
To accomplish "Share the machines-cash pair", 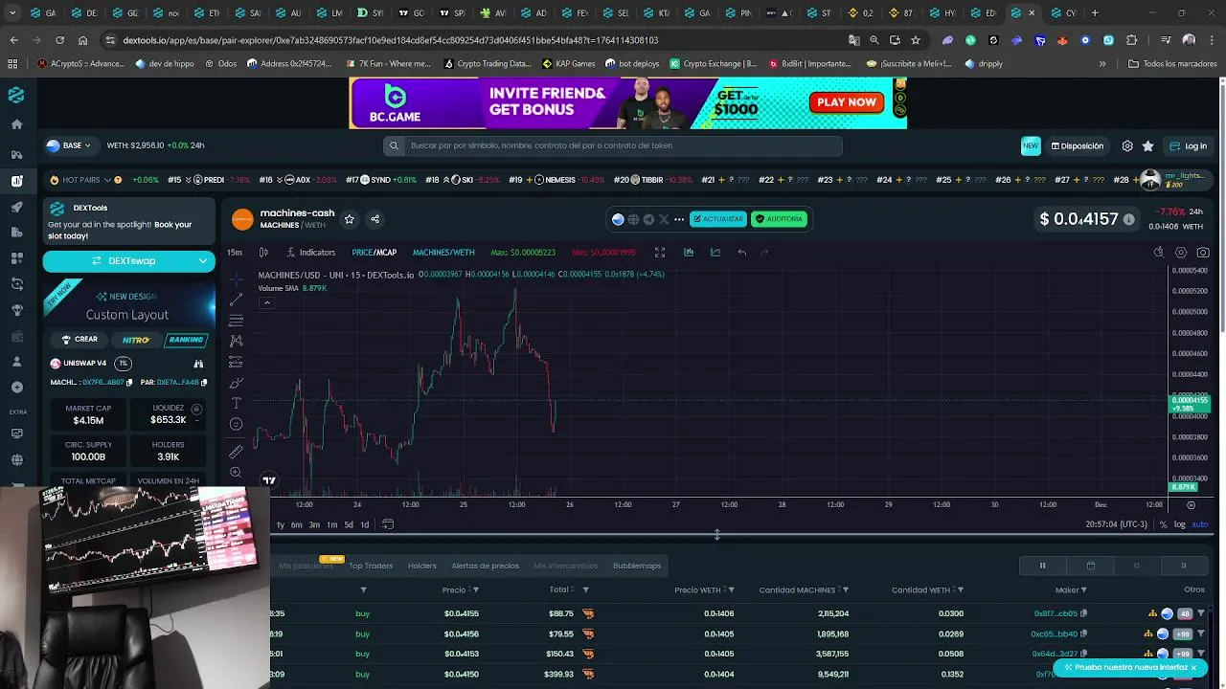I will point(375,219).
